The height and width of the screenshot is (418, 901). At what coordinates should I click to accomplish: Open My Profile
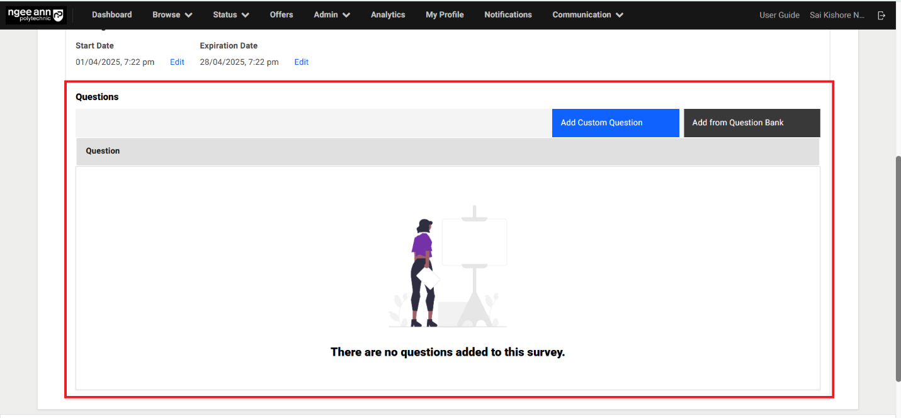point(445,14)
